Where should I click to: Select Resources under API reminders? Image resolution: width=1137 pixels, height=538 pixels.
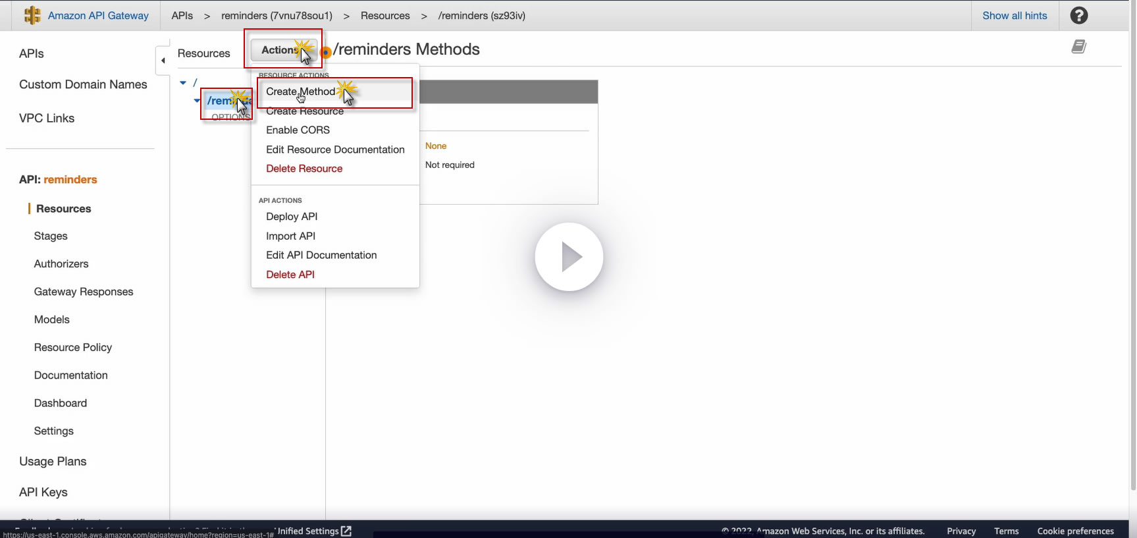pos(64,208)
